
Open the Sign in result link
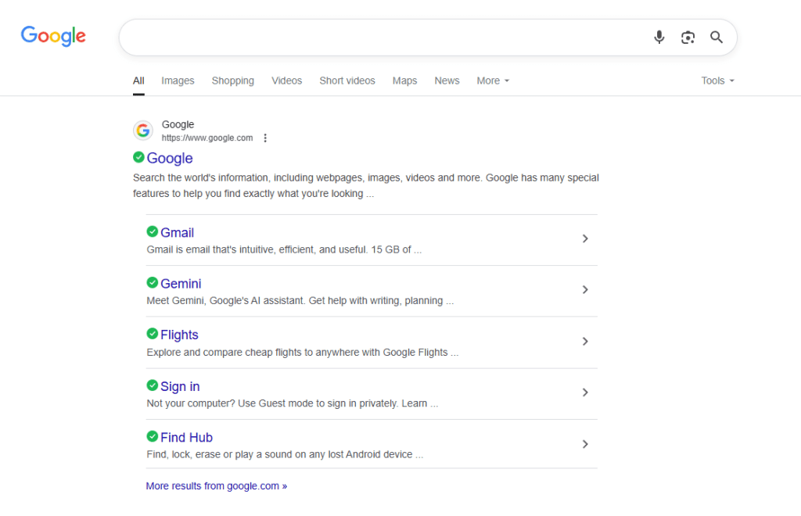(x=180, y=386)
